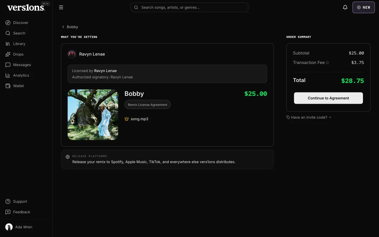Click the song.mp3 file name
The width and height of the screenshot is (379, 237).
[139, 119]
